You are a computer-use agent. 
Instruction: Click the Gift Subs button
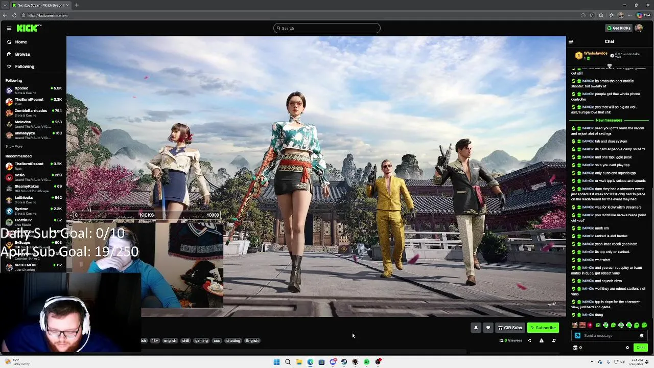click(510, 328)
